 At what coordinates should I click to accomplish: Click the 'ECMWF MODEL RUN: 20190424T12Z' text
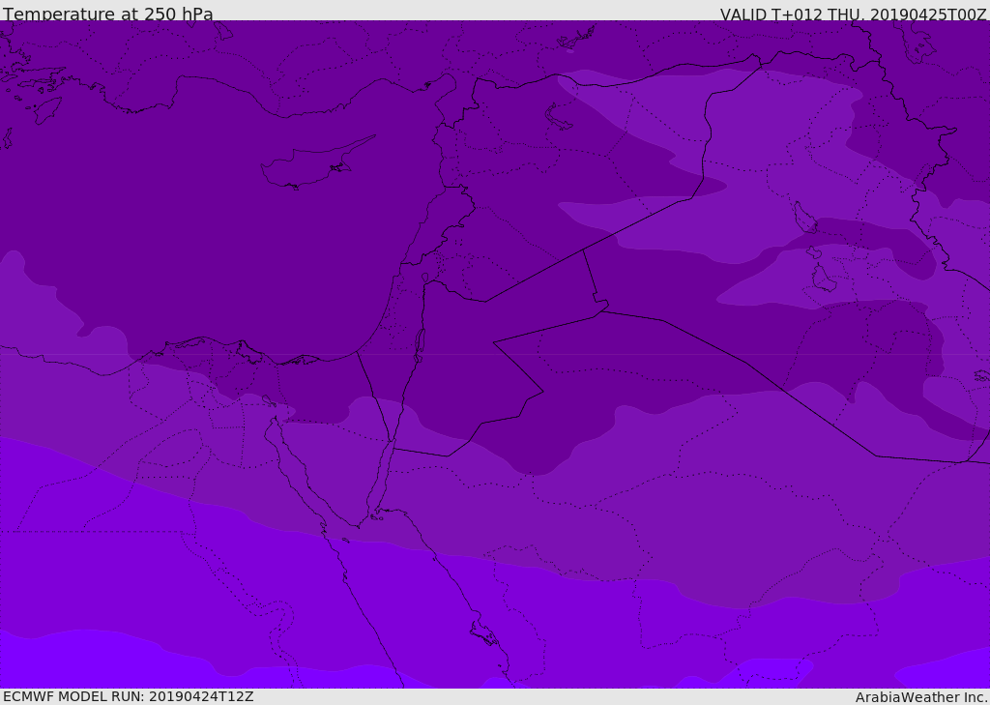coord(129,696)
